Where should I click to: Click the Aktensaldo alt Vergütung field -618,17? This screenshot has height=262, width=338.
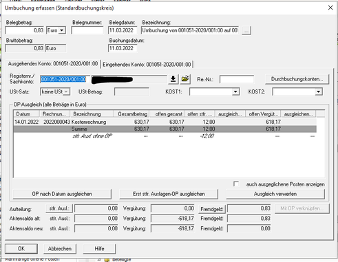[173, 219]
